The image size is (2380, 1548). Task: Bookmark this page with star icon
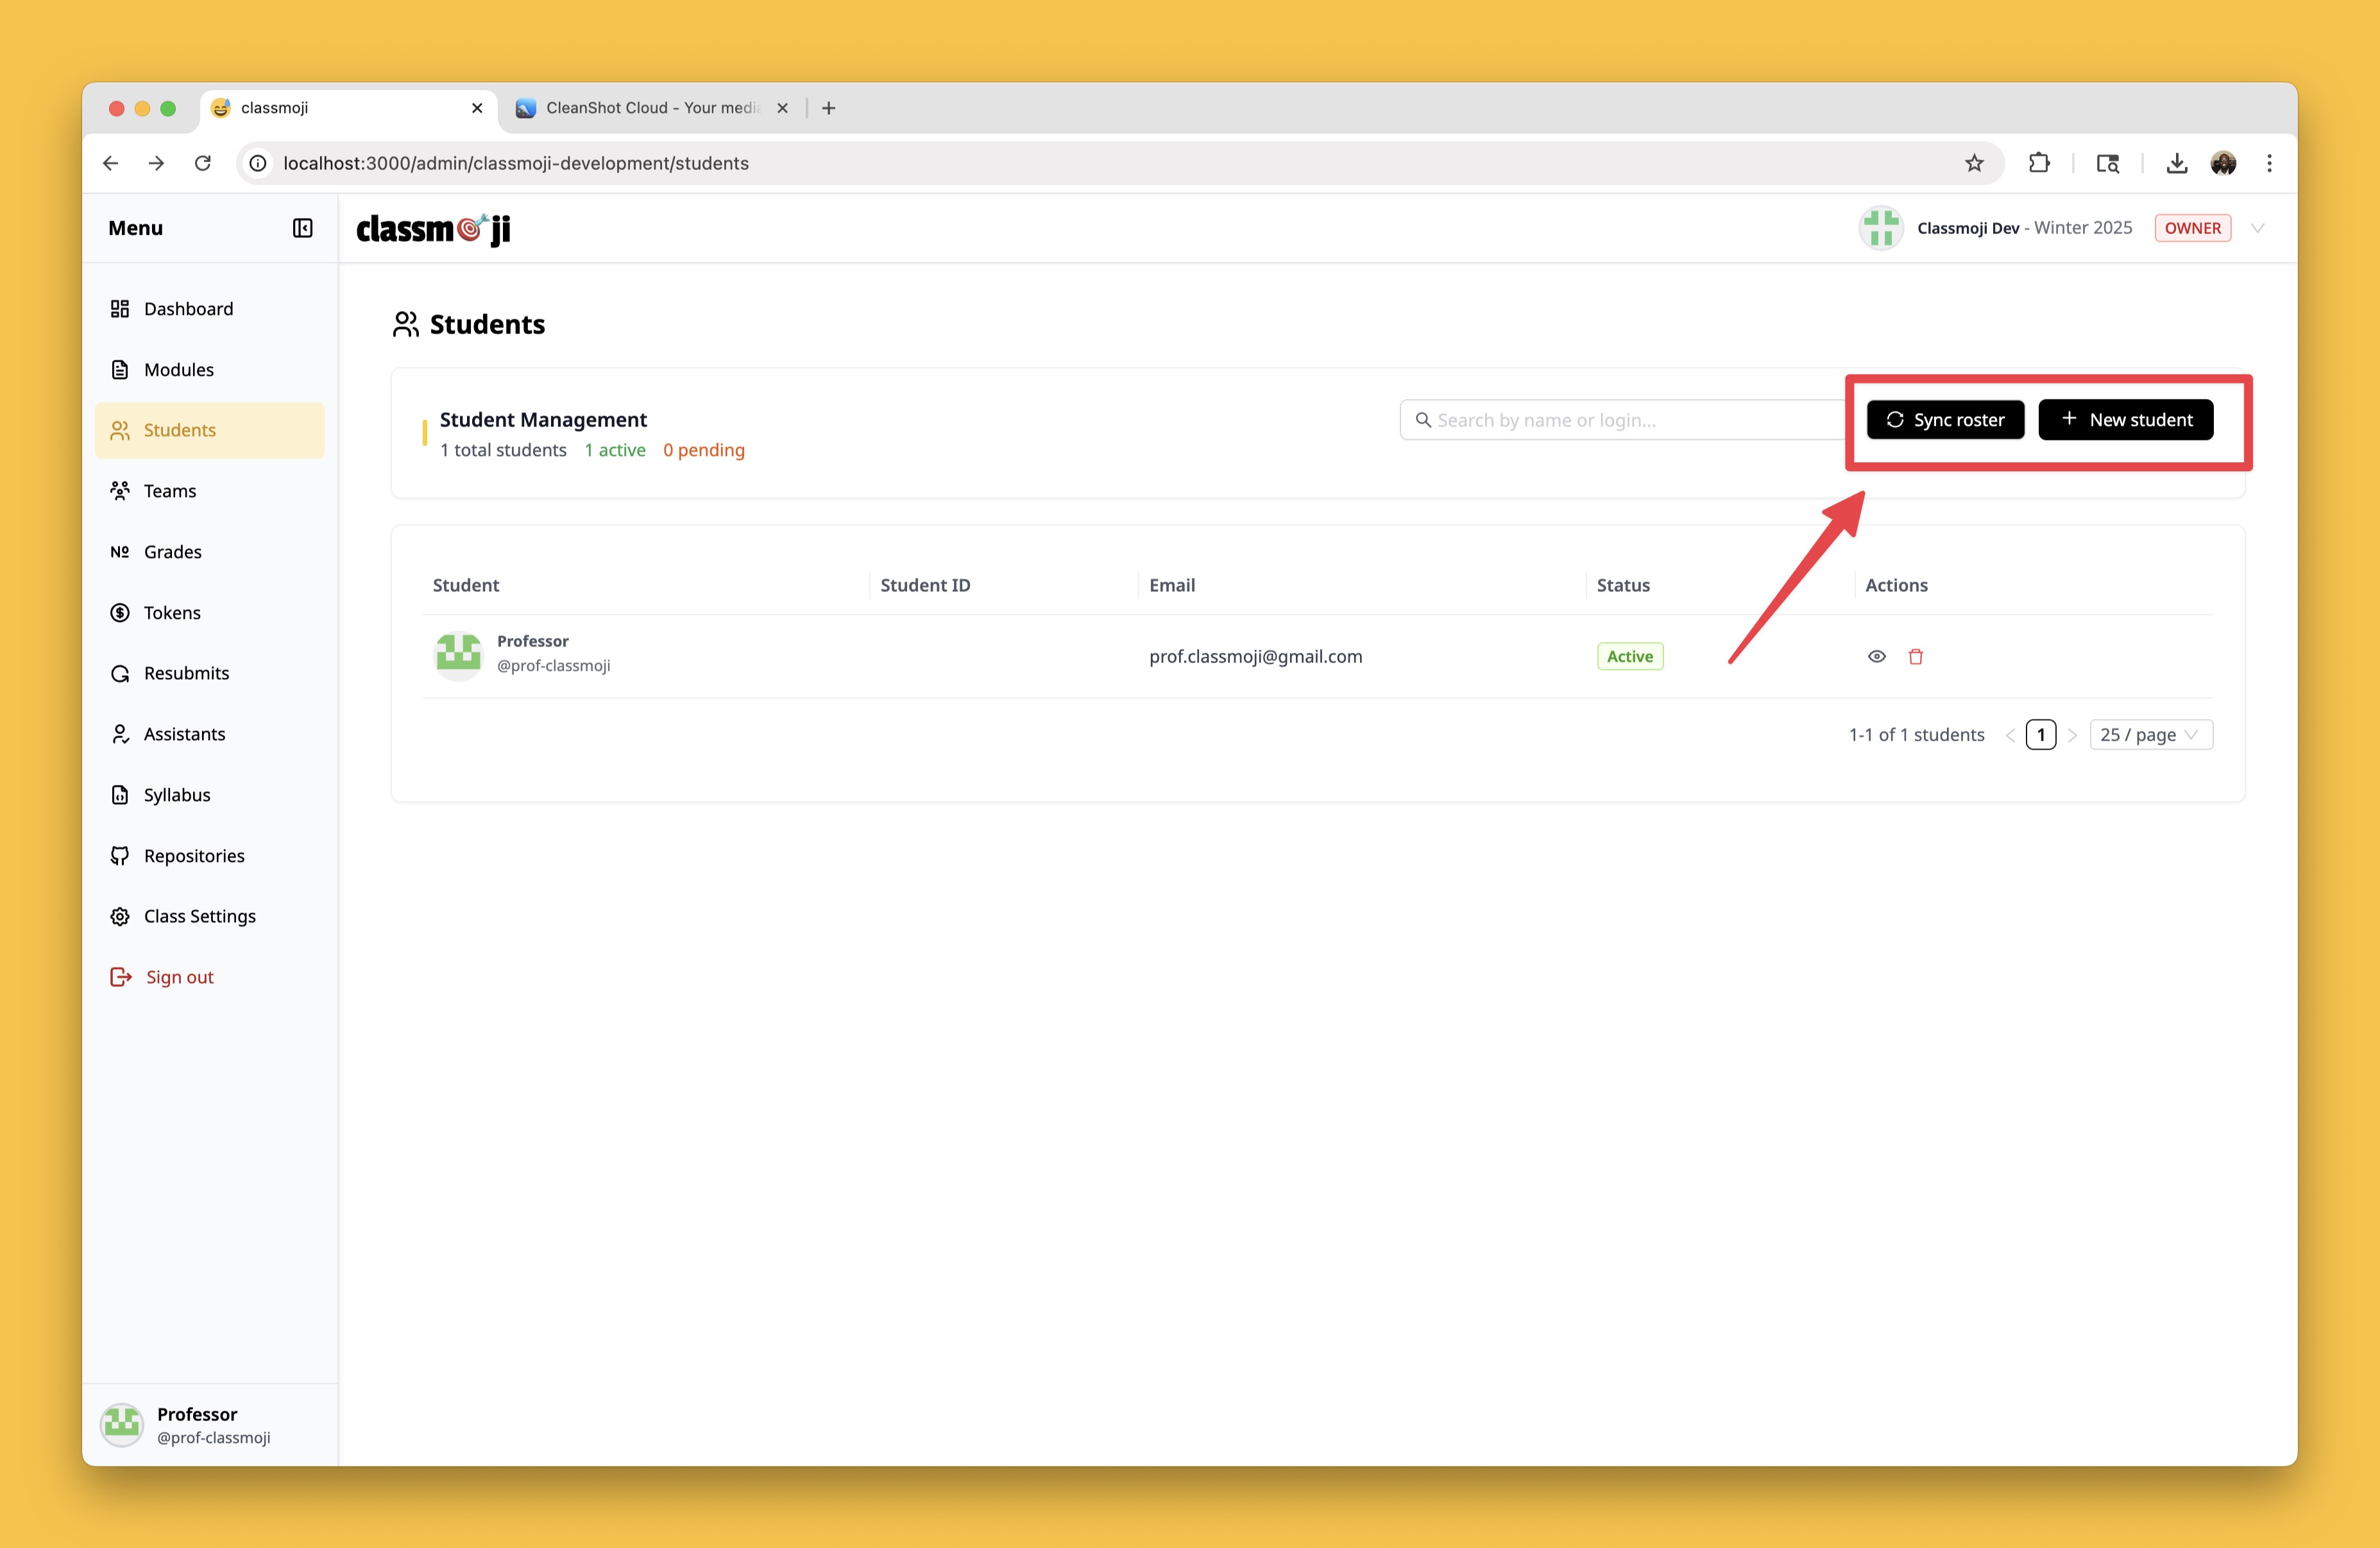(1974, 163)
